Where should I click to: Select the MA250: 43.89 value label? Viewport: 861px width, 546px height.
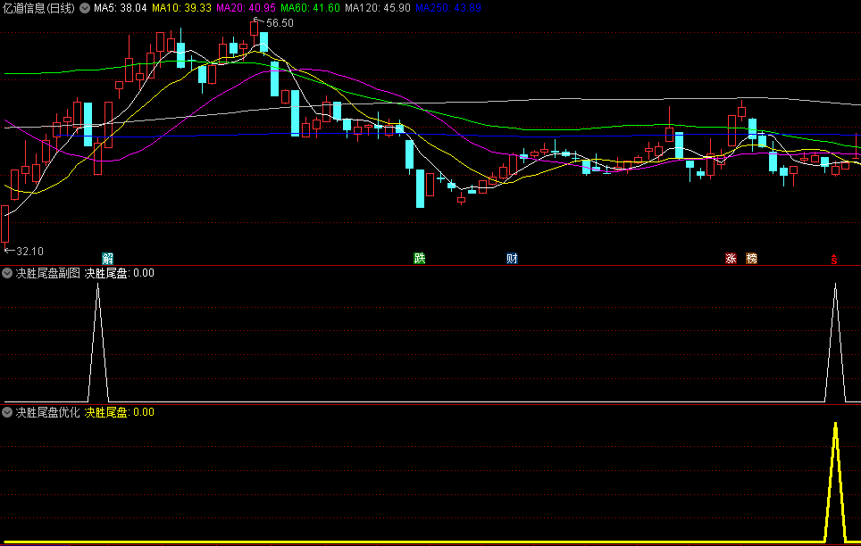click(448, 8)
